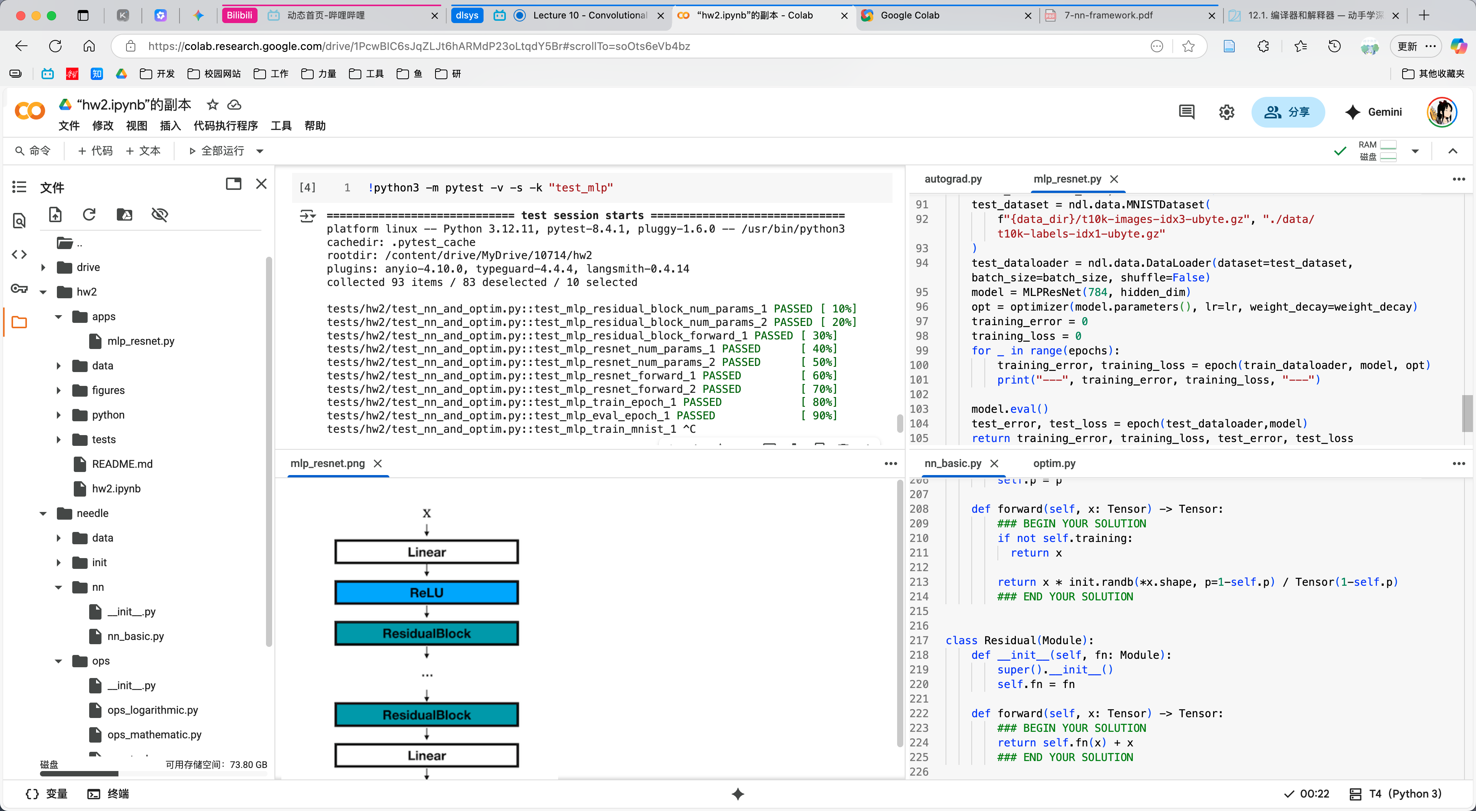Open the table of contents sidebar icon

(x=19, y=187)
